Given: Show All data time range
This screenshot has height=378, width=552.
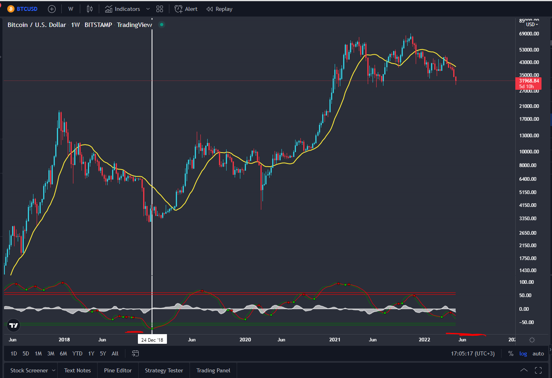Looking at the screenshot, I should [x=115, y=353].
